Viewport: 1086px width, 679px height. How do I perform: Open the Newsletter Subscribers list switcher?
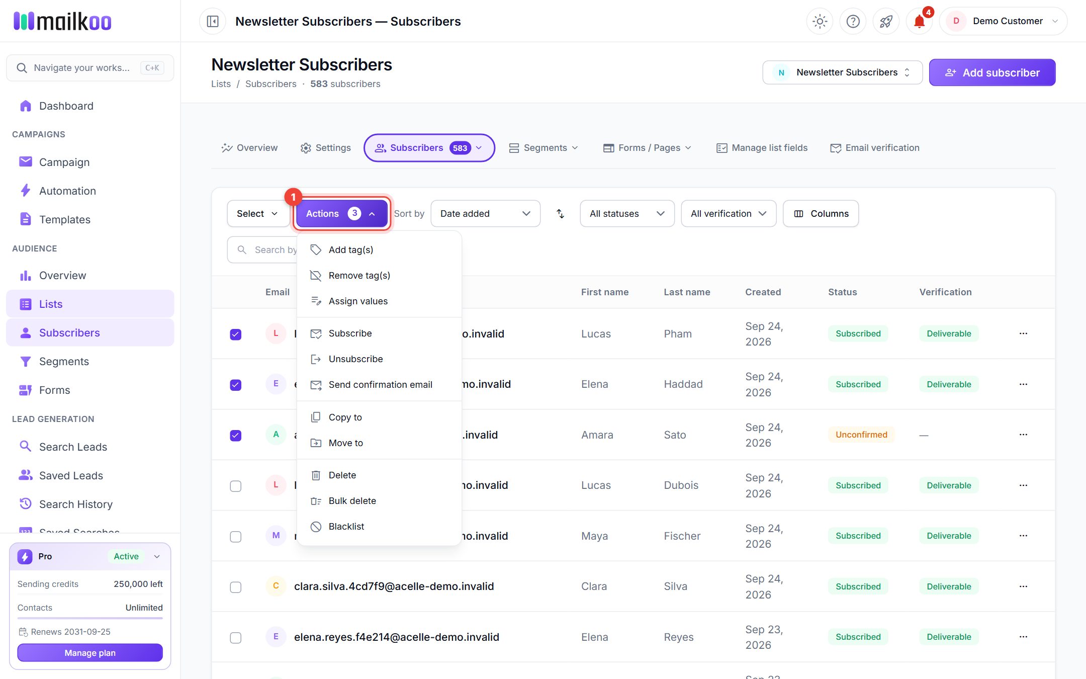tap(843, 72)
